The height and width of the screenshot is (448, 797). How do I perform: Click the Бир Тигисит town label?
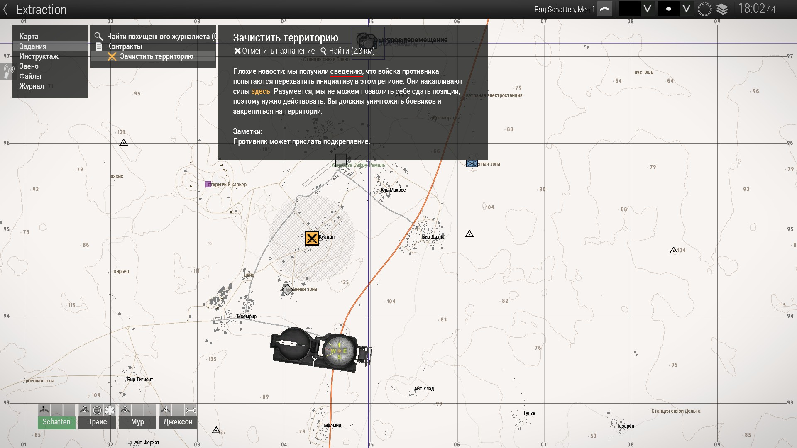(x=140, y=380)
